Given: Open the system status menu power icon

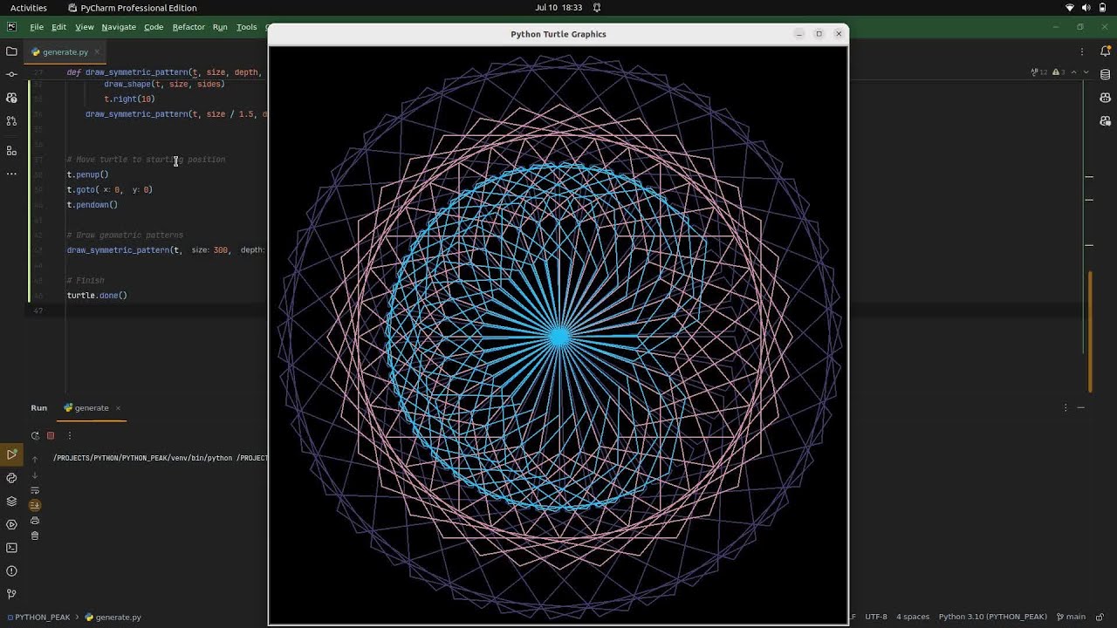Looking at the screenshot, I should (1103, 8).
